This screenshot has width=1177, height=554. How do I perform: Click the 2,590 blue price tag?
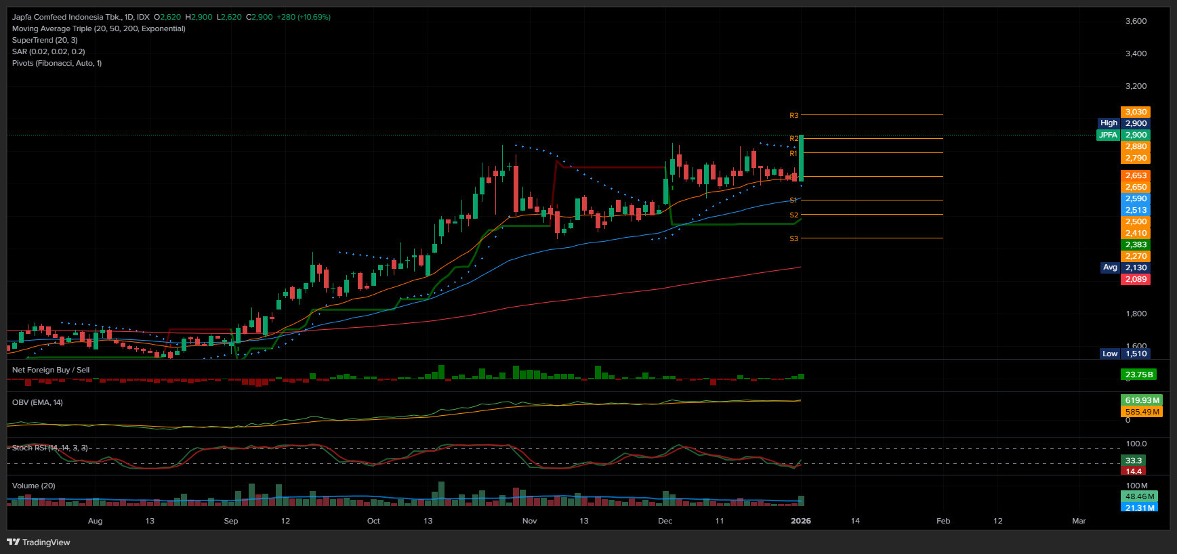coord(1136,198)
